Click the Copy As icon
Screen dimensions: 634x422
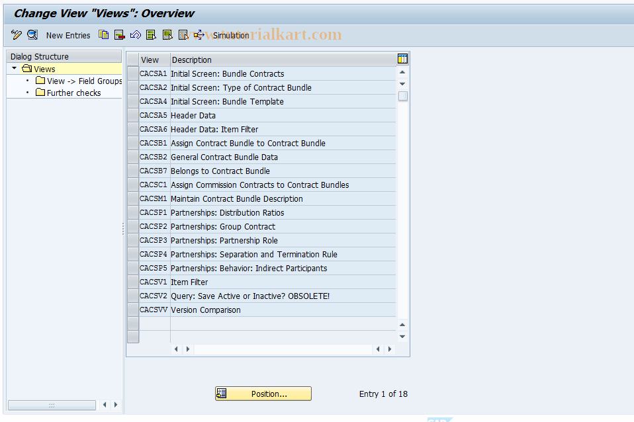pos(103,35)
